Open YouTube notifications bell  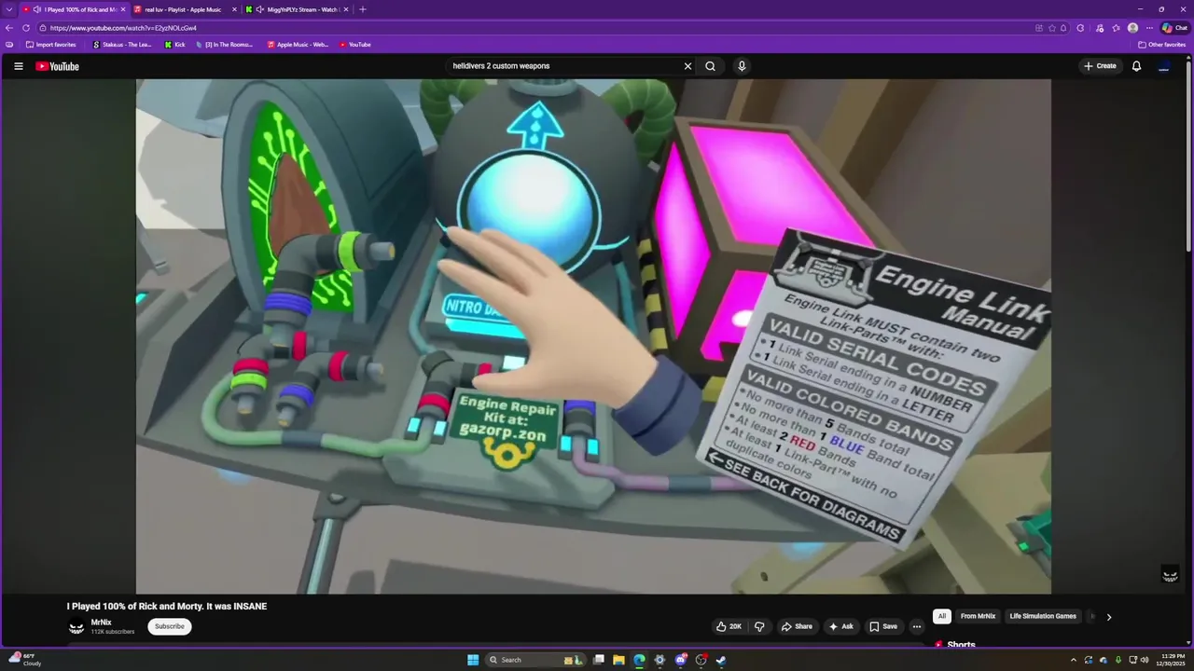tap(1136, 66)
